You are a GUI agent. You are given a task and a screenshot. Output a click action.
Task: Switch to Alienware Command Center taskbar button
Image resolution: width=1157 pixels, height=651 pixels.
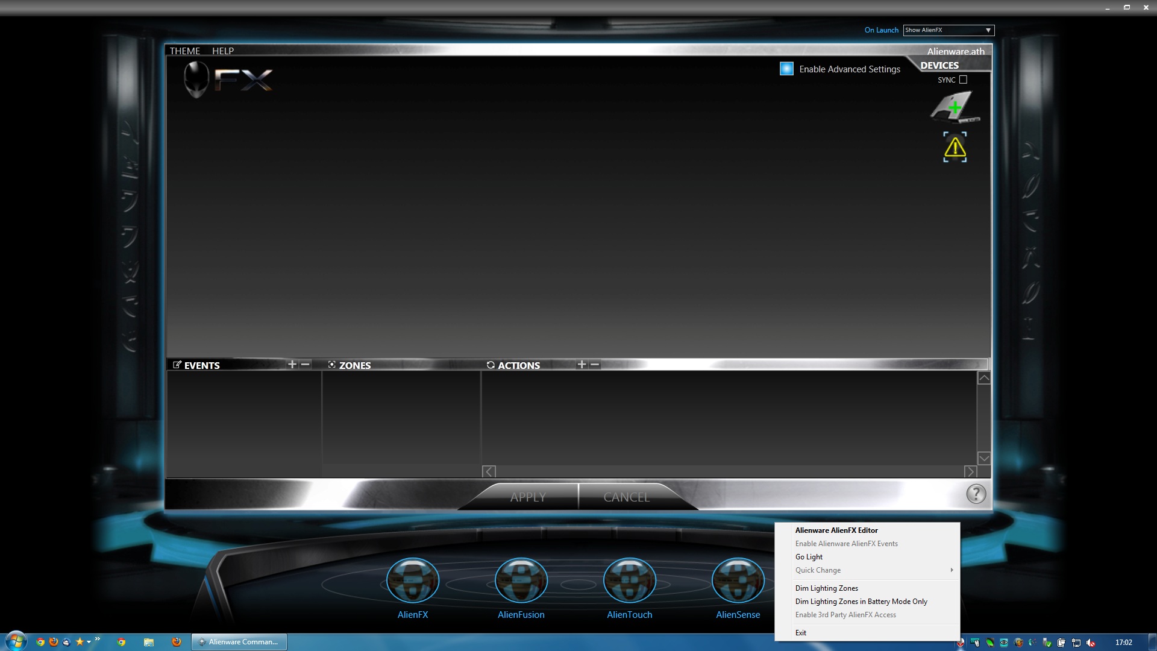click(x=239, y=642)
